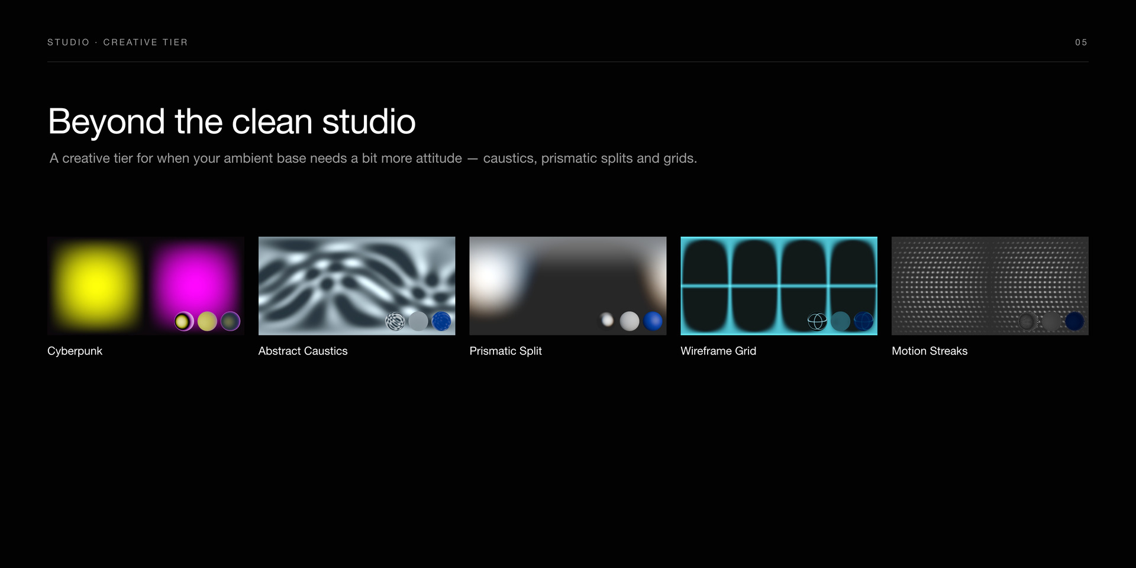The height and width of the screenshot is (568, 1136).
Task: Click the white matte sphere on Prismatic Split
Action: click(630, 321)
